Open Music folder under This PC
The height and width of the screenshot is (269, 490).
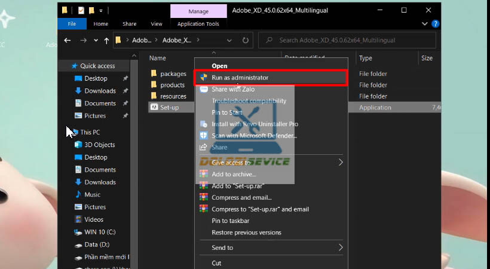tap(92, 194)
